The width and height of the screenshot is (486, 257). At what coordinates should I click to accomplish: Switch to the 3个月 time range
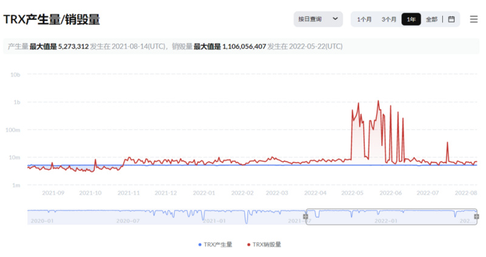(389, 19)
